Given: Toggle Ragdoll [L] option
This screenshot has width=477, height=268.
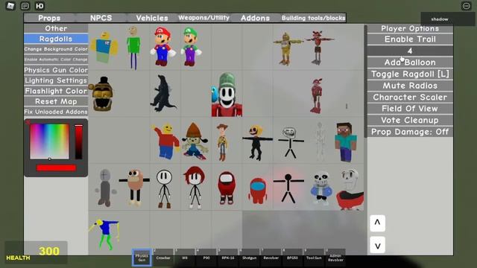Looking at the screenshot, I should 410,74.
